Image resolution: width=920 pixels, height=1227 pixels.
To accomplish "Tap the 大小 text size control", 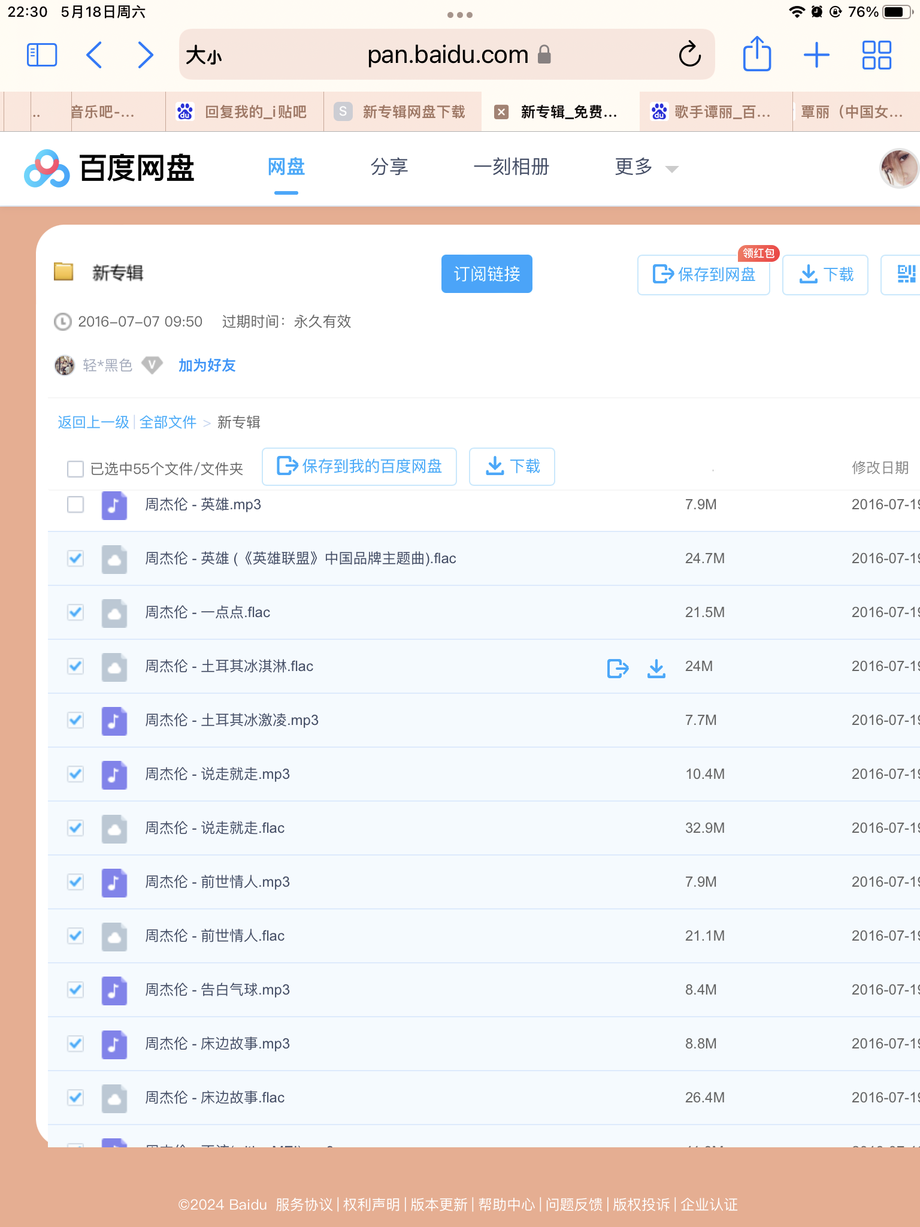I will 204,56.
